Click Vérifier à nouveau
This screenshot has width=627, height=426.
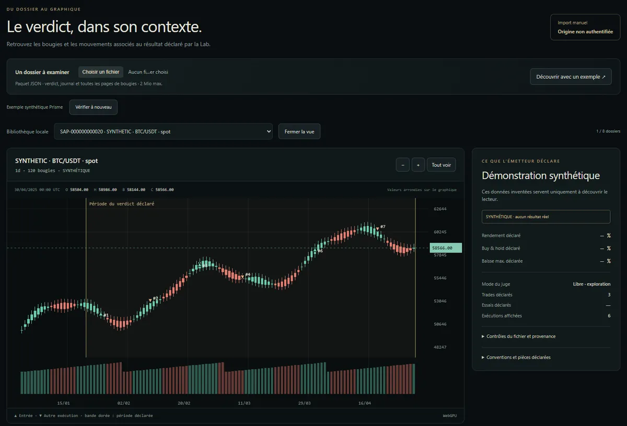(x=94, y=107)
